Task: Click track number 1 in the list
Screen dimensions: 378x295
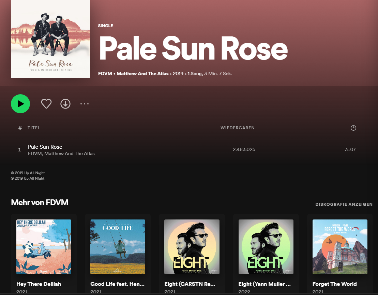Action: [19, 150]
